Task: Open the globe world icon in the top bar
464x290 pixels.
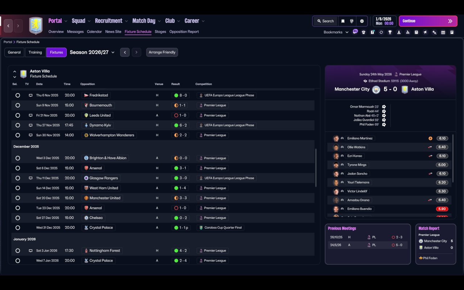Action: [x=352, y=21]
